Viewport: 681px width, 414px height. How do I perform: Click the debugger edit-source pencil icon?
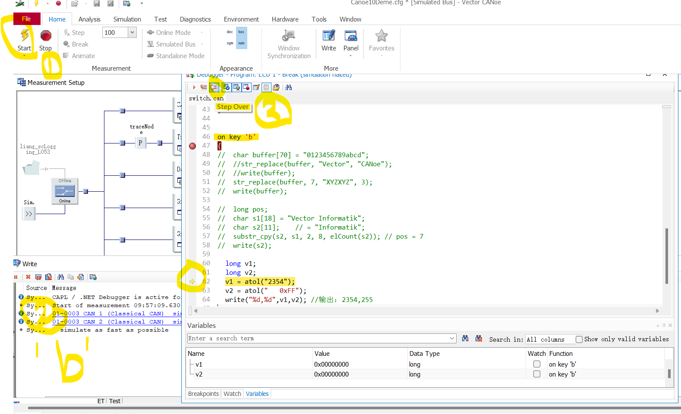pyautogui.click(x=256, y=87)
